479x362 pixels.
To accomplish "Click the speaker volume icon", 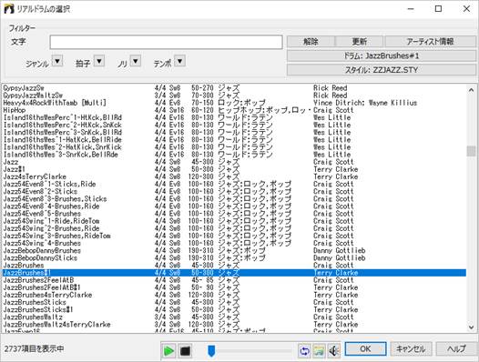I will pos(334,351).
